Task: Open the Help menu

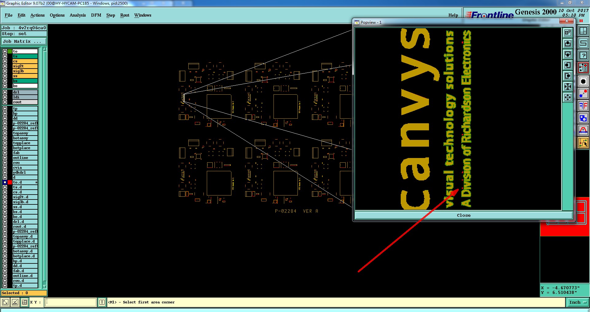Action: pyautogui.click(x=453, y=15)
